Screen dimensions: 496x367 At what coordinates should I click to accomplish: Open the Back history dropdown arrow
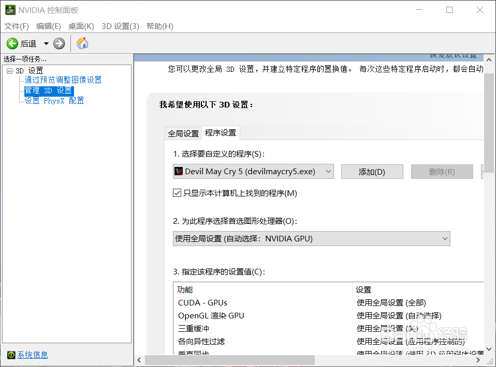pyautogui.click(x=46, y=43)
